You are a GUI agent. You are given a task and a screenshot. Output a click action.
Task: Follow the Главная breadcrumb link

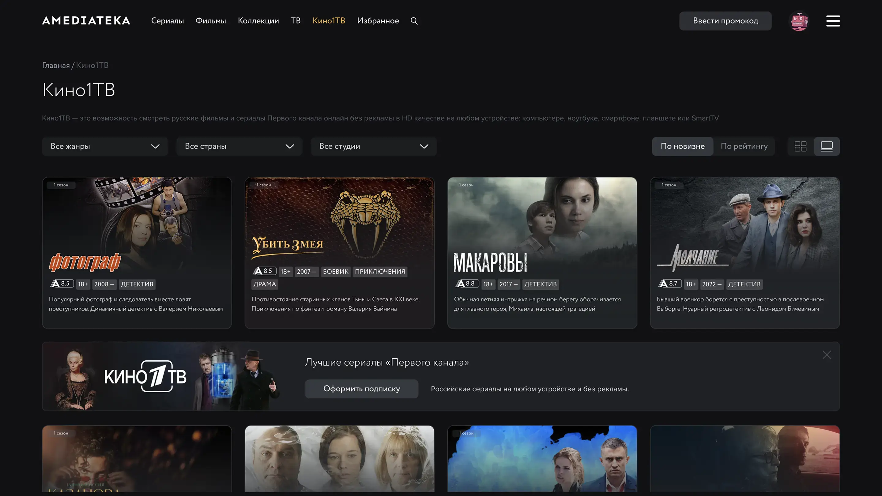coord(56,66)
